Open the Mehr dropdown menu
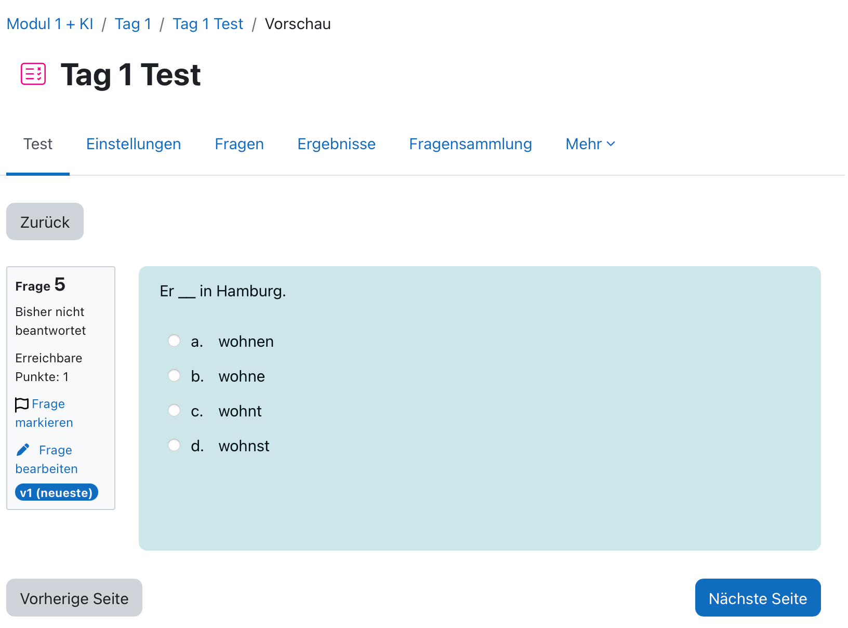The image size is (848, 628). [590, 144]
